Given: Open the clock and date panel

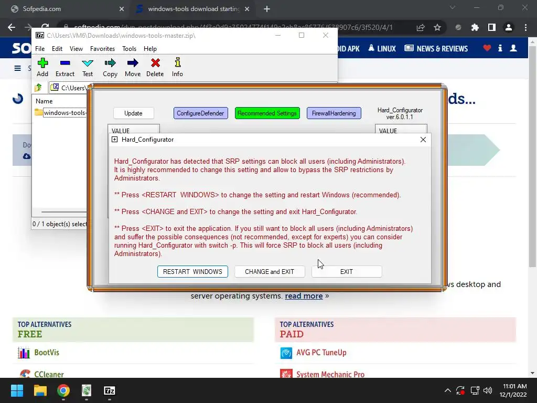Looking at the screenshot, I should pos(513,390).
